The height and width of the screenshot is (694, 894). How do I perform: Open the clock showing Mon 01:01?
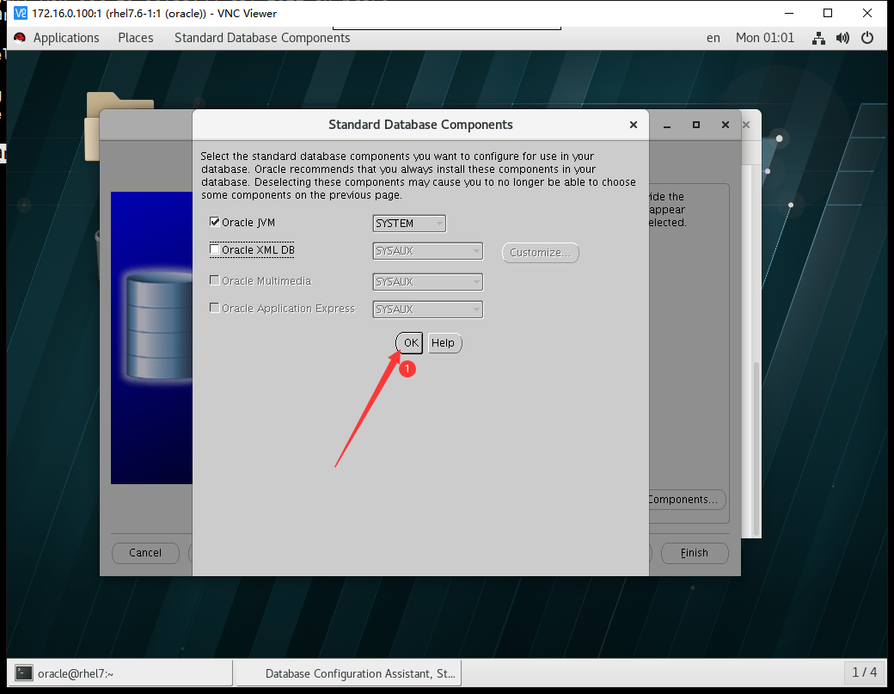(x=765, y=38)
